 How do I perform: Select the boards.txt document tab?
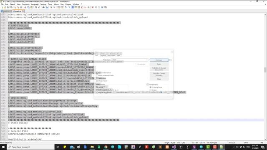[x=18, y=11]
